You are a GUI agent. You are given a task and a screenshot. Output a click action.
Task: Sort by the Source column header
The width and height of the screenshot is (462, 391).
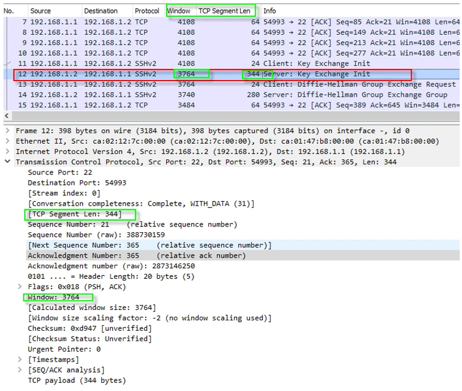click(x=41, y=11)
